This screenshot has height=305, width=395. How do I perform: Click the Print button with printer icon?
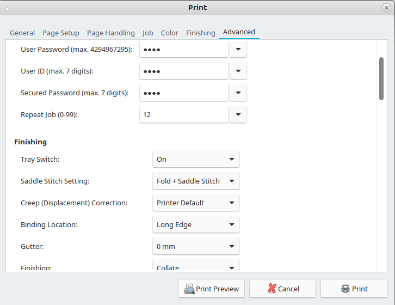tap(354, 289)
